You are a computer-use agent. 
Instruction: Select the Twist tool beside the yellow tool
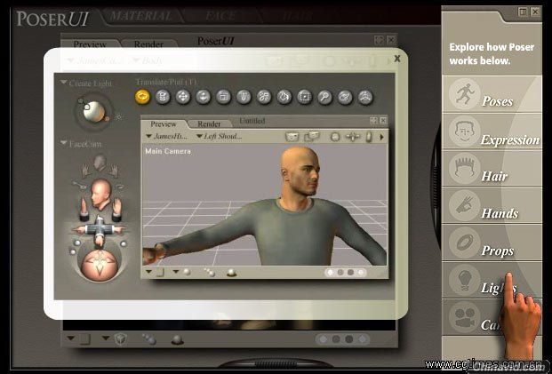click(163, 97)
